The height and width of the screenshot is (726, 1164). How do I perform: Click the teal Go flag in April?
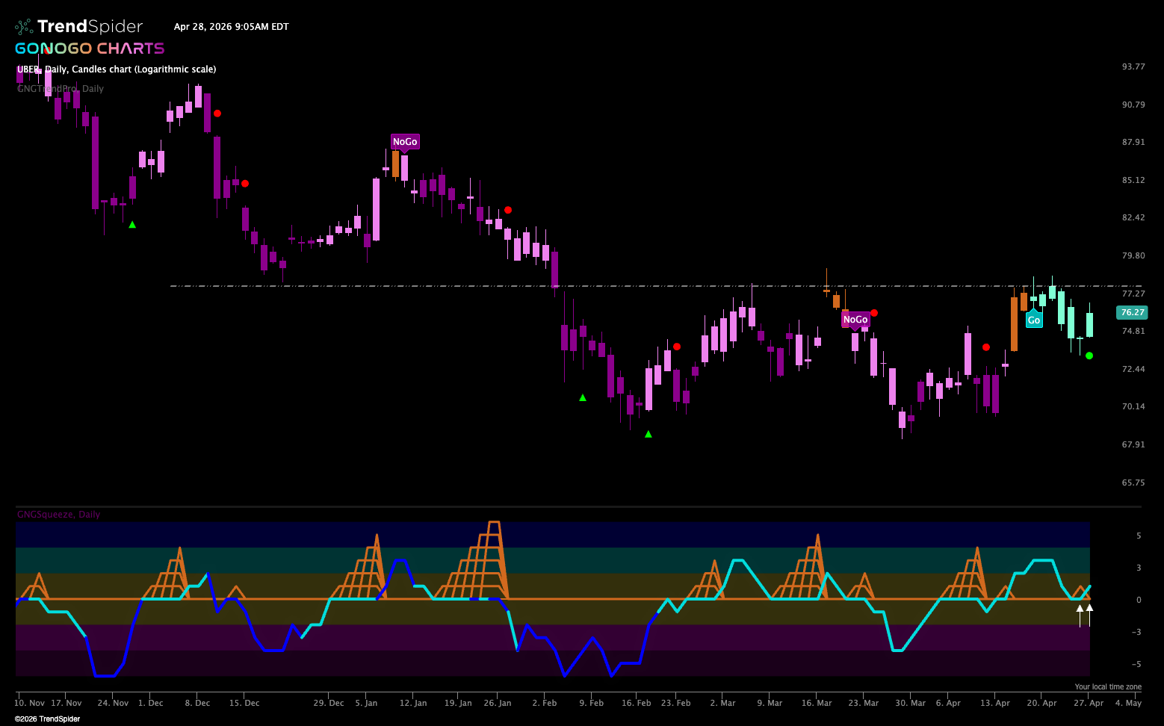pyautogui.click(x=1033, y=320)
